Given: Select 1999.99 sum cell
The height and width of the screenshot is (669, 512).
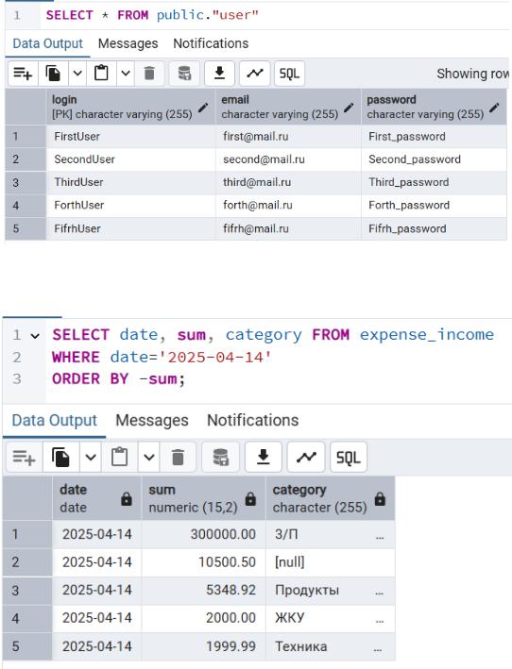Looking at the screenshot, I should tap(203, 646).
